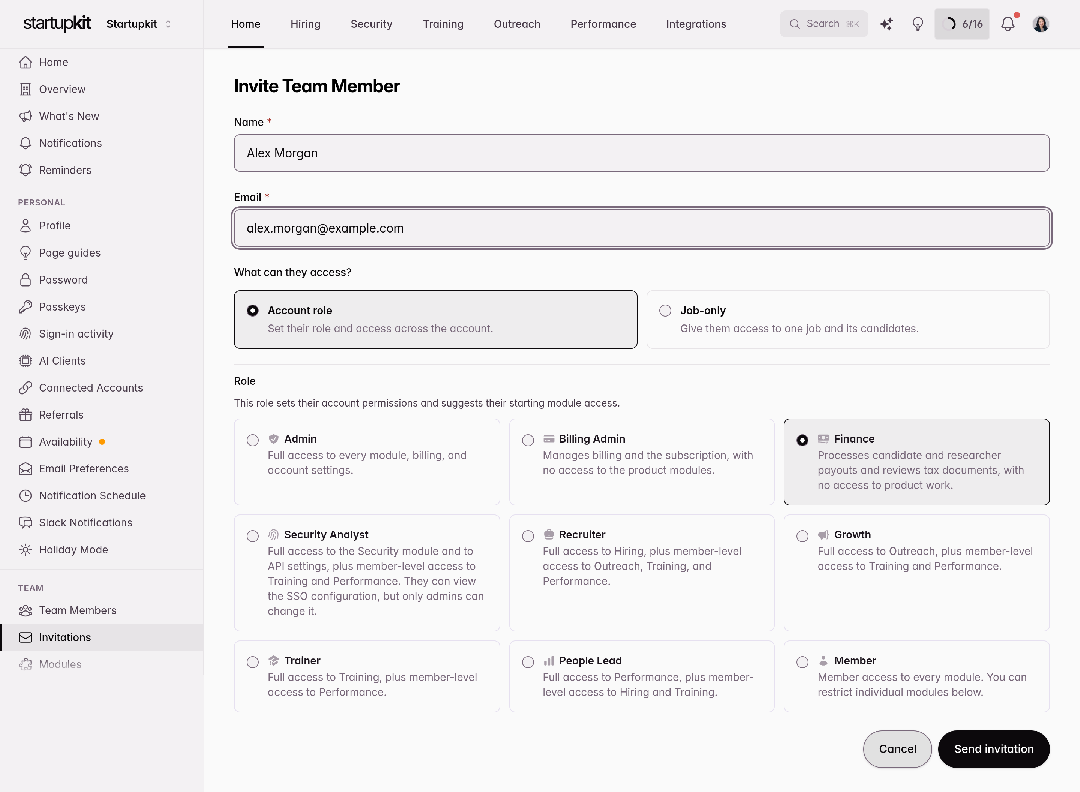
Task: Choose the Member role radio button
Action: [x=802, y=662]
